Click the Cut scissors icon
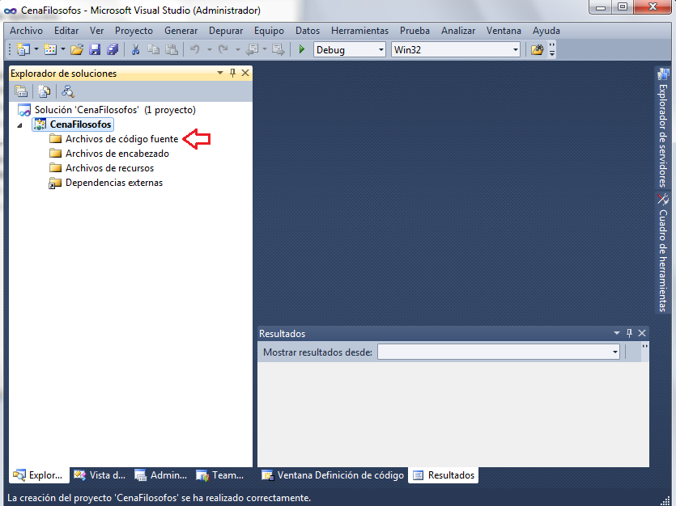This screenshot has width=676, height=506. pyautogui.click(x=135, y=49)
